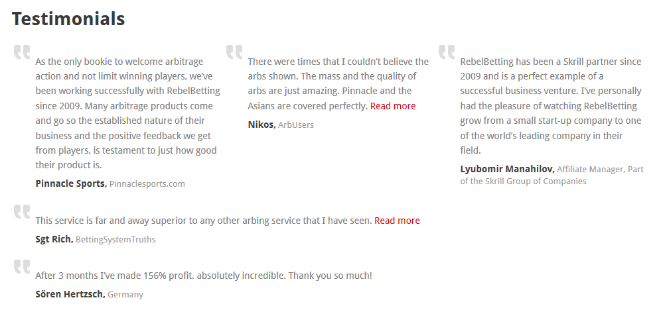Select the Pinnacle Sports author name
This screenshot has height=310, width=661.
(x=71, y=183)
